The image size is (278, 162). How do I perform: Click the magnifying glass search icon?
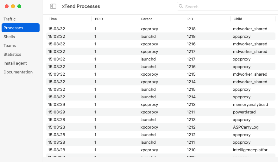tap(181, 7)
